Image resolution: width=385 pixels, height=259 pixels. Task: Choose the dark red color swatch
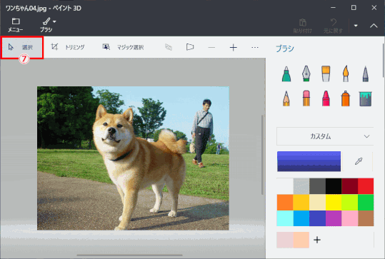click(x=350, y=186)
